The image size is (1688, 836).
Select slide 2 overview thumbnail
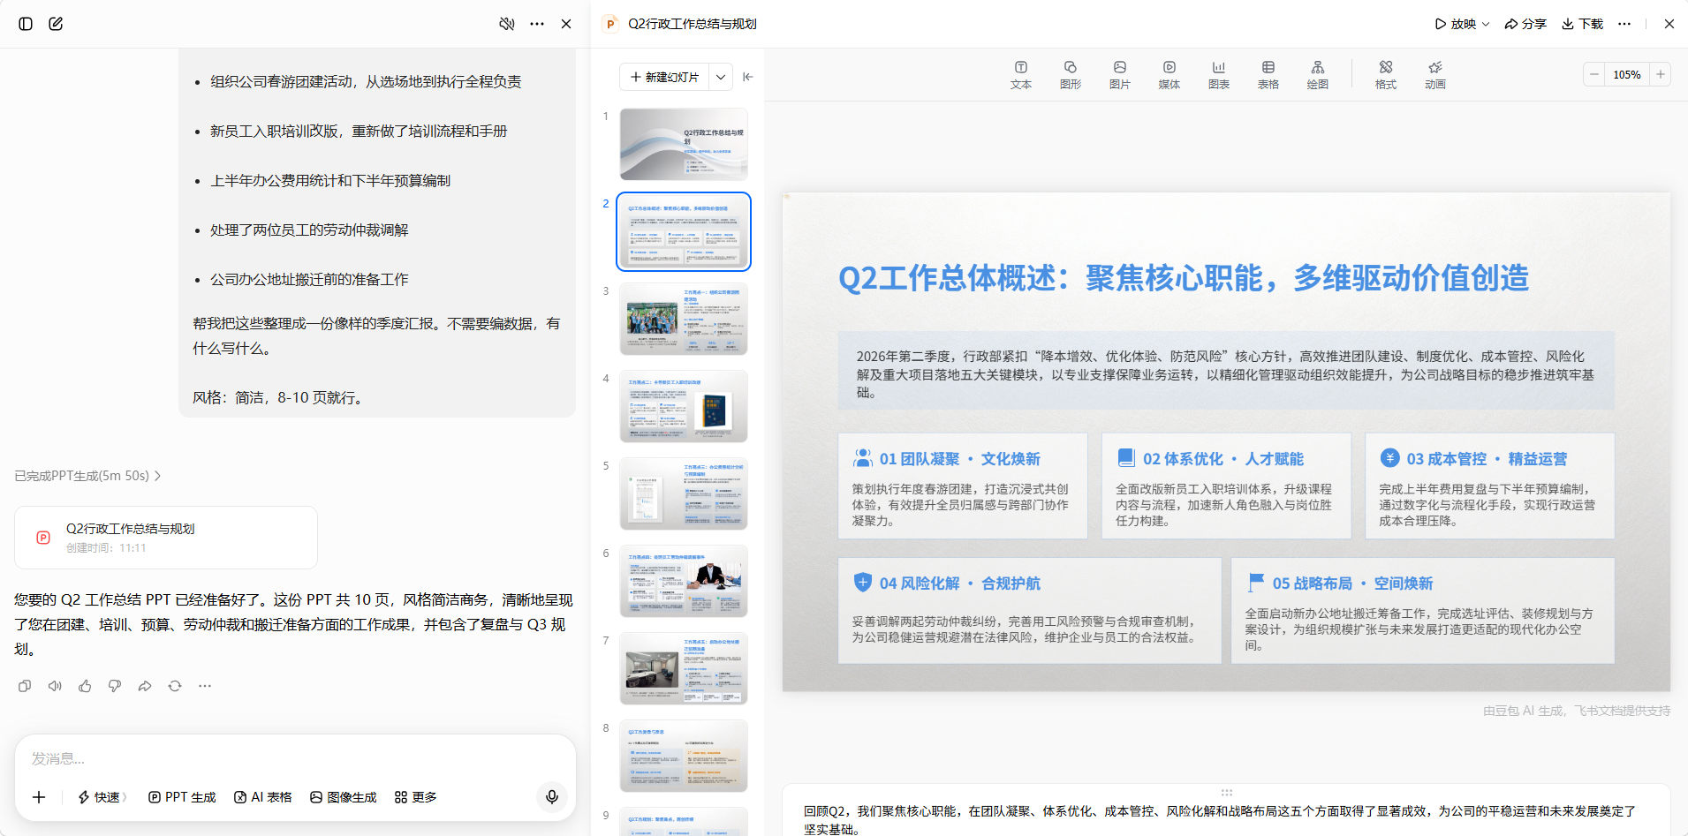click(x=684, y=231)
